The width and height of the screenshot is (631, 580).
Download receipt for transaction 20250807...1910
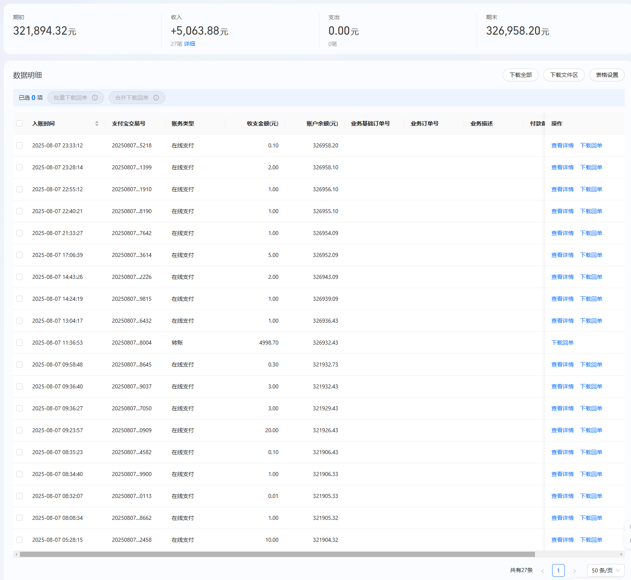click(591, 189)
